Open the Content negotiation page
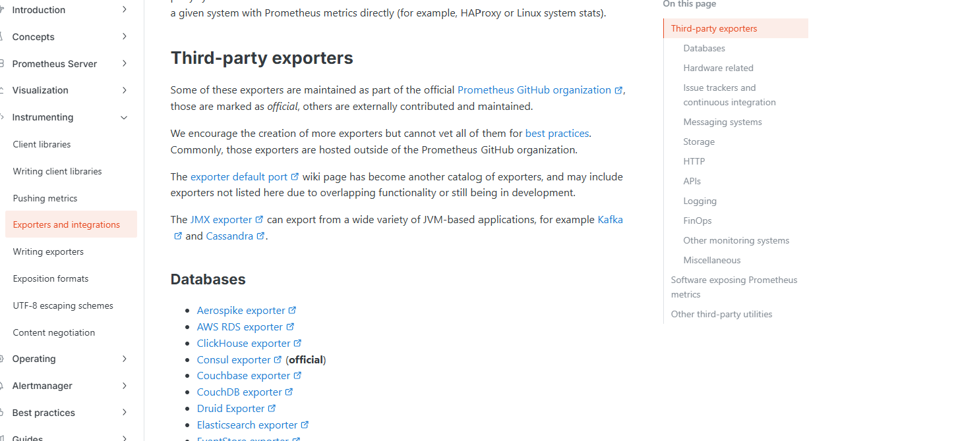Viewport: 956px width, 441px height. click(x=54, y=332)
